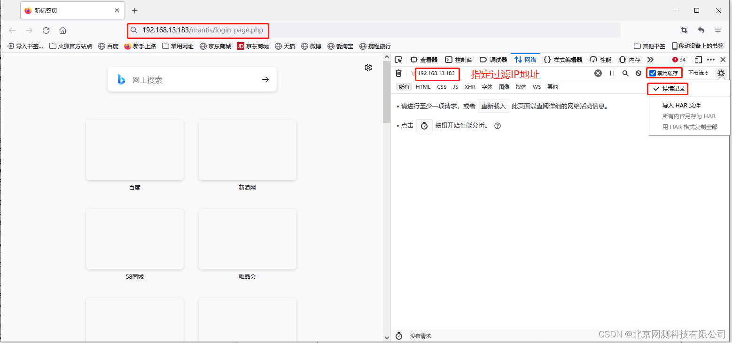This screenshot has width=732, height=343.
Task: Click the network settings gear icon
Action: coord(721,73)
